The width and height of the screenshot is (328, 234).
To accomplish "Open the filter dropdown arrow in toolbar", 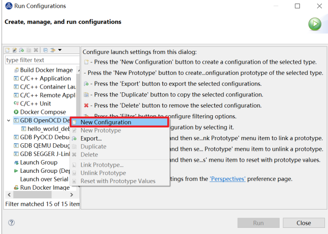I will [60, 50].
